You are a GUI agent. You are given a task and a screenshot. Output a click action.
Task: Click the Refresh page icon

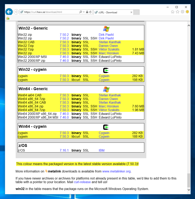(x=90, y=12)
